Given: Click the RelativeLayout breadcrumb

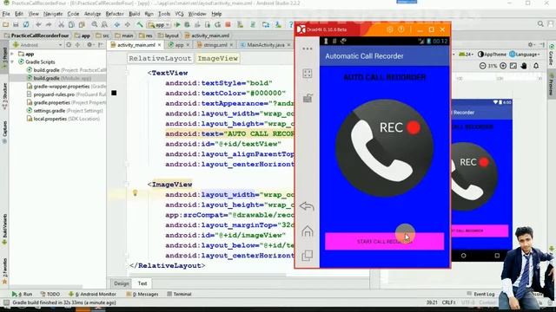Looking at the screenshot, I should pyautogui.click(x=160, y=58).
